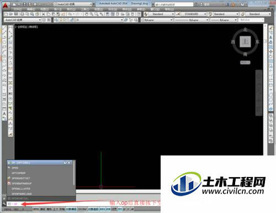This screenshot has width=276, height=213.
Task: Open the 插入 Insert menu
Action: click(58, 9)
